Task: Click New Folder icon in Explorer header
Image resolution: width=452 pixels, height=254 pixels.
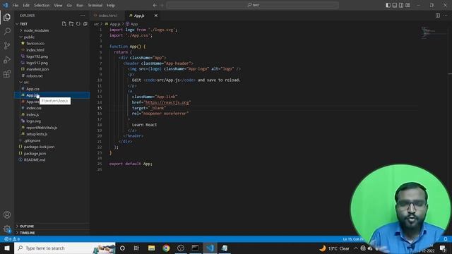Action: 71,24
